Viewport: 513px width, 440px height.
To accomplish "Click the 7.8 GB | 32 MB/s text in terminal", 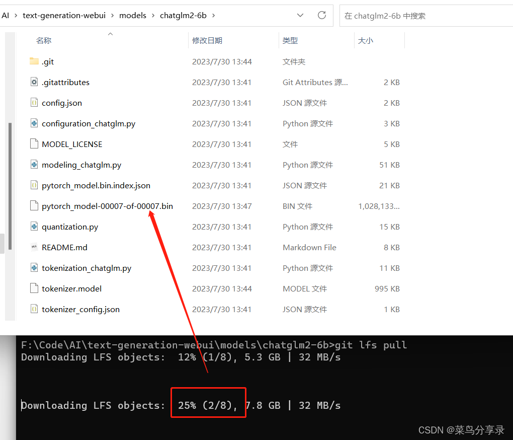I will coord(293,405).
